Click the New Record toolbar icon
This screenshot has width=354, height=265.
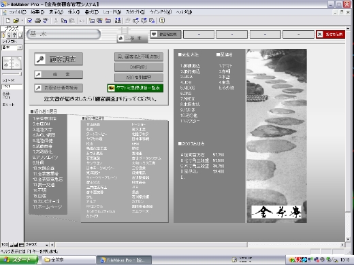tap(92, 21)
